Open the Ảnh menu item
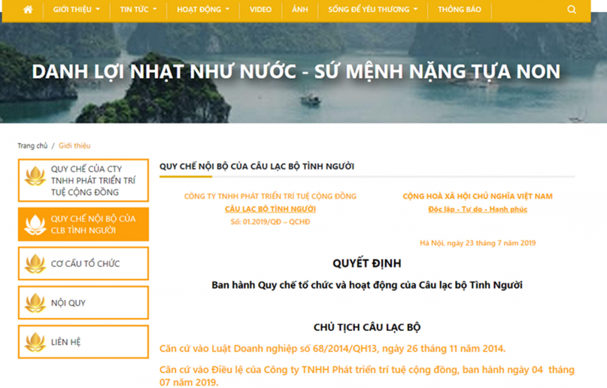 [x=300, y=10]
